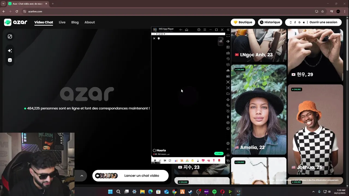The height and width of the screenshot is (196, 349).
Task: Open the chat message bubble icon
Action: click(155, 161)
